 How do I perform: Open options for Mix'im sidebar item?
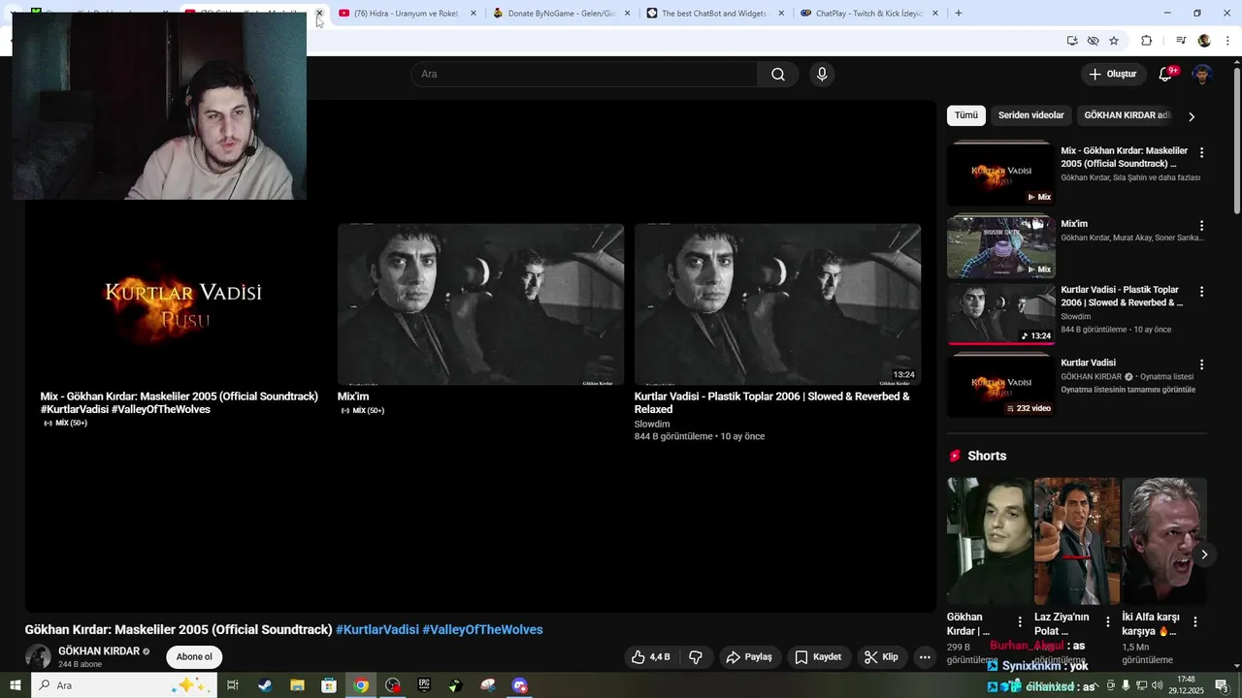(1202, 226)
